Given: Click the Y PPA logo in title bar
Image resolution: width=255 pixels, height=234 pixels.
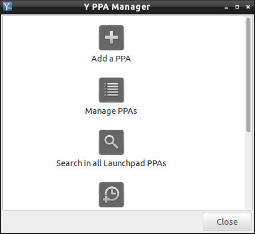Looking at the screenshot, I should (7, 6).
